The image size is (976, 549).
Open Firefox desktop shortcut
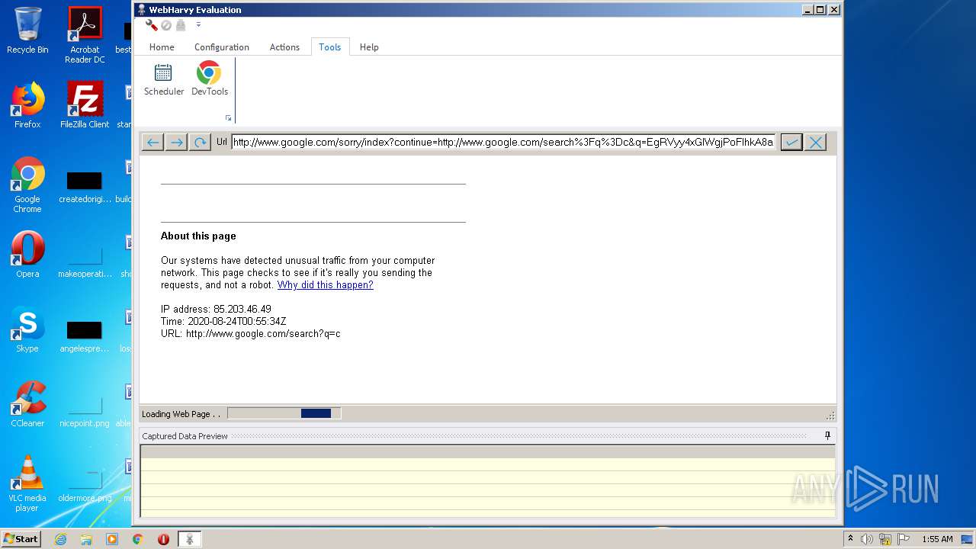[x=27, y=105]
